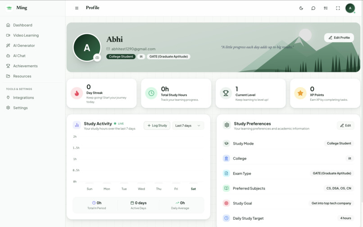
Task: Click the star XP Points icon
Action: [300, 93]
